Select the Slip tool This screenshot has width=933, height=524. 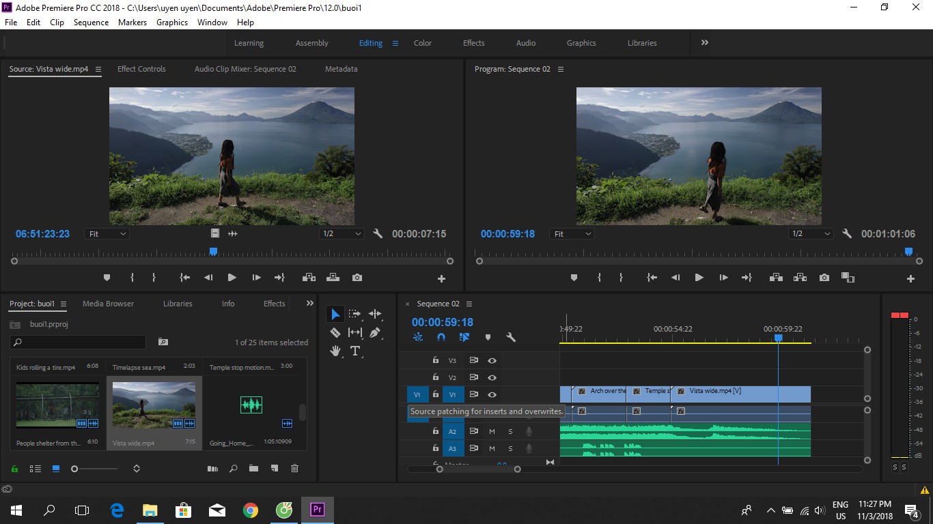pyautogui.click(x=354, y=332)
